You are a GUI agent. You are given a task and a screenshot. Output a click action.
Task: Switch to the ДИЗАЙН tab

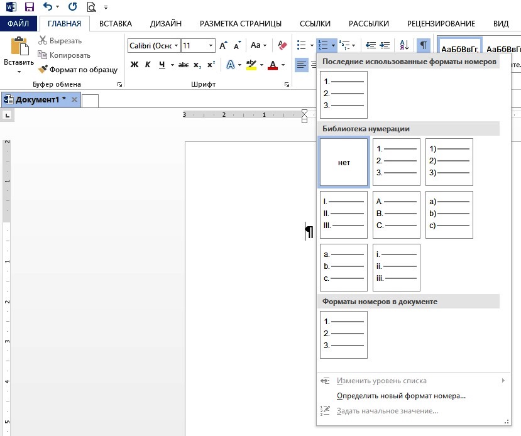click(x=165, y=24)
